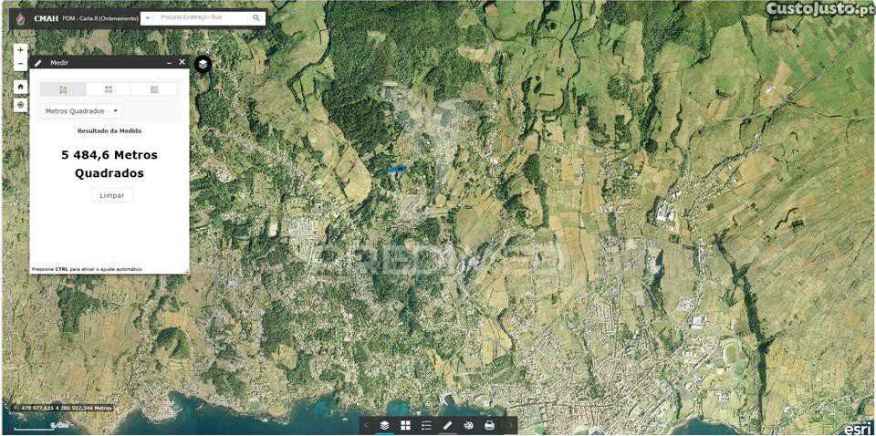Open the print tool
The image size is (876, 436).
pyautogui.click(x=489, y=425)
